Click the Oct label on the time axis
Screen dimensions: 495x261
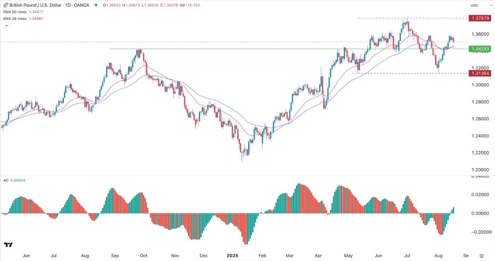143,256
